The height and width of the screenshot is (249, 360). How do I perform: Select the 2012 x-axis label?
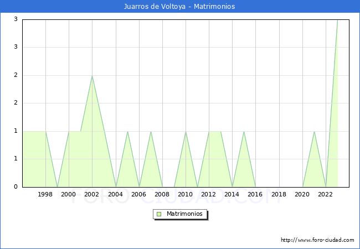tap(209, 194)
